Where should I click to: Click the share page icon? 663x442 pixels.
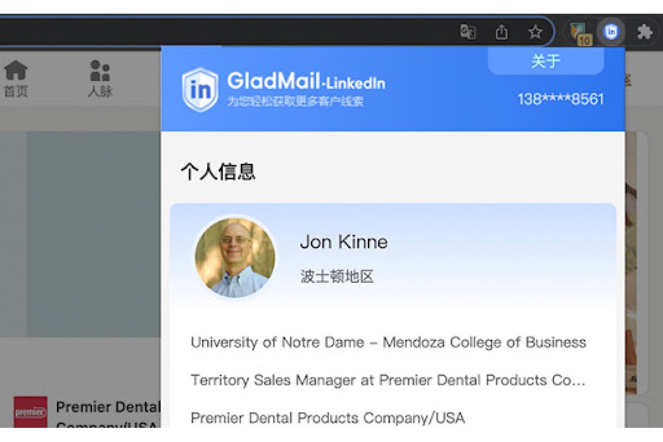[502, 32]
